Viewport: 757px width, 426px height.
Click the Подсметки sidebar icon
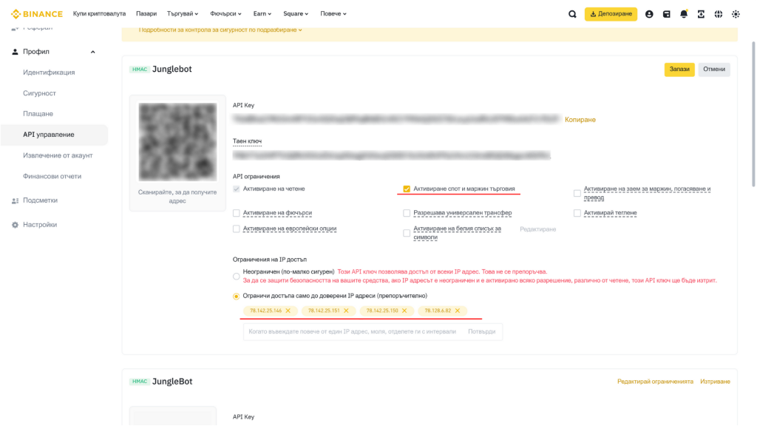[x=15, y=200]
